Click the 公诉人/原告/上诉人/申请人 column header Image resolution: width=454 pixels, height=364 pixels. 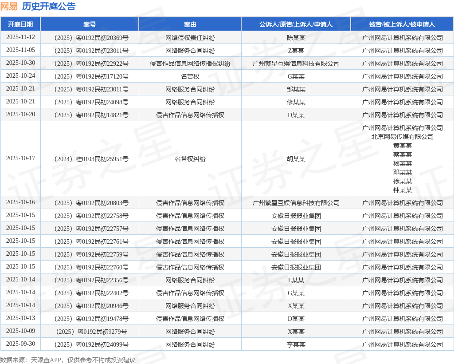pyautogui.click(x=296, y=24)
